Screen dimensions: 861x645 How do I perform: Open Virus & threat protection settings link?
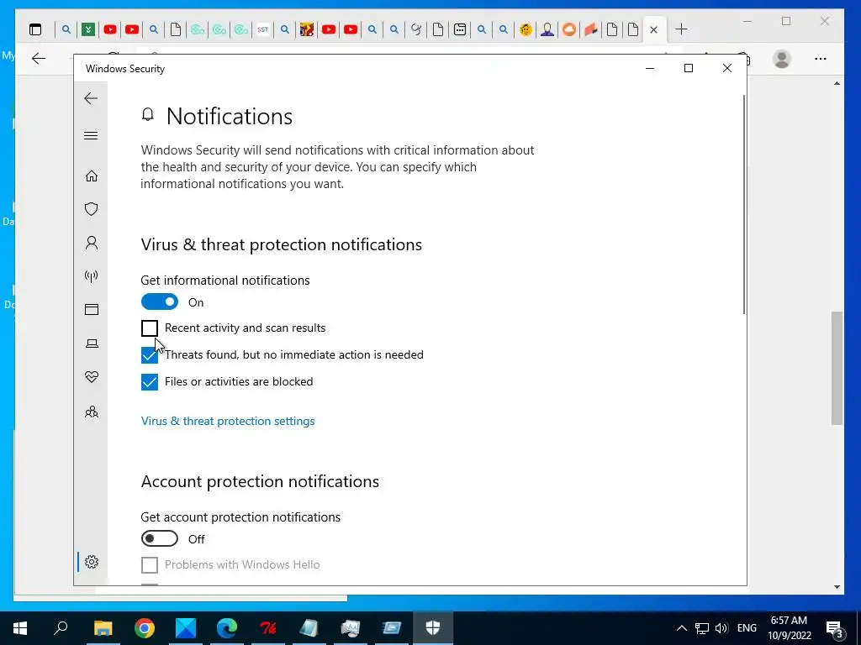228,421
